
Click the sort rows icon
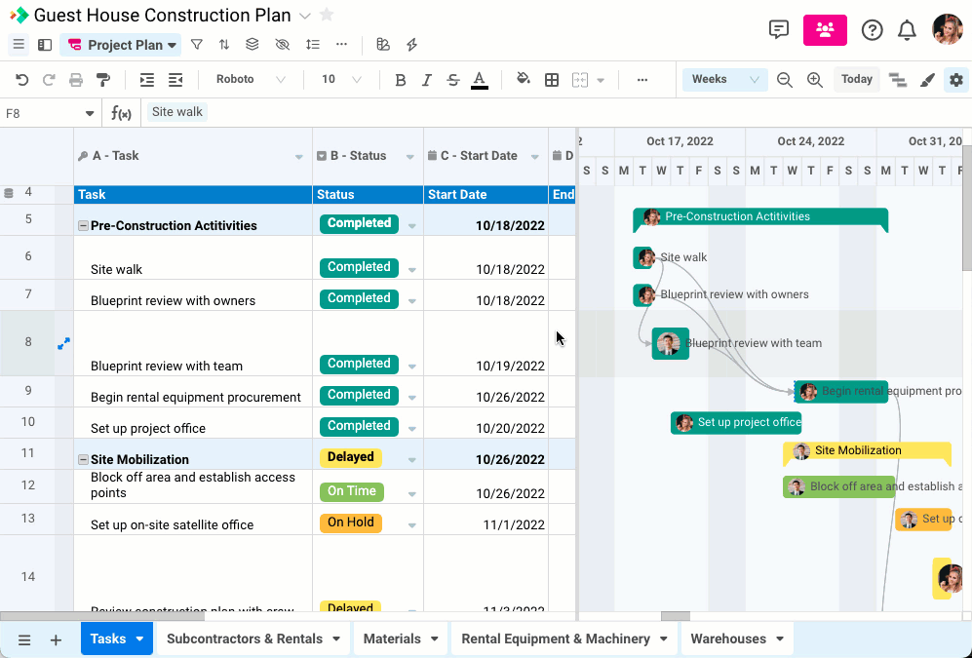pos(224,44)
